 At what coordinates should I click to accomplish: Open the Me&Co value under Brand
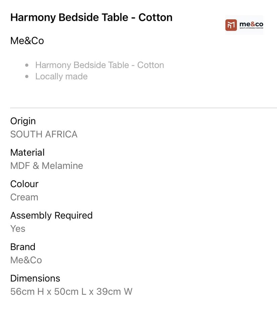point(26,260)
